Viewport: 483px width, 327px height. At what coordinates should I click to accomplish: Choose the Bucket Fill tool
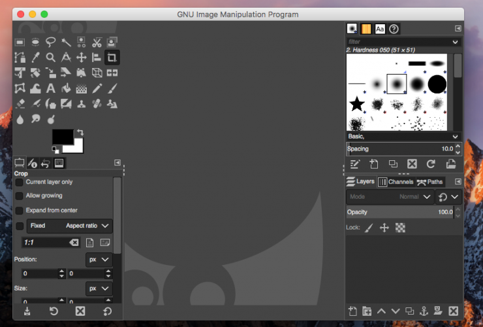66,88
